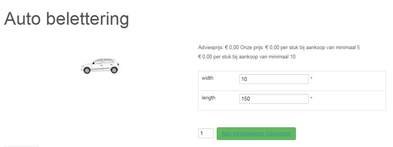Click the car's rear wheel

[114, 70]
